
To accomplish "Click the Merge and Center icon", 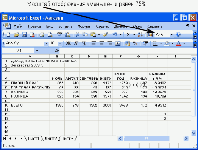I will coord(118,43).
